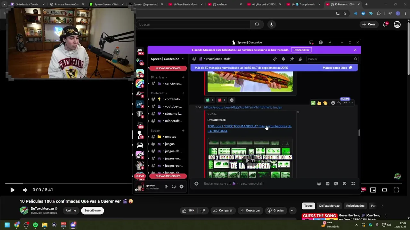Image resolution: width=410 pixels, height=230 pixels.
Task: Toggle red X reaction count
Action: pyautogui.click(x=222, y=100)
